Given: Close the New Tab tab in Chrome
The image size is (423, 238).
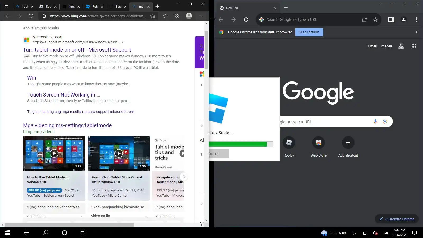Looking at the screenshot, I should point(275,8).
